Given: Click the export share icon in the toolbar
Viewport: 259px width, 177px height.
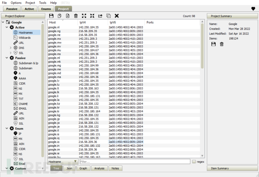Looking at the screenshot, I should [100, 16].
